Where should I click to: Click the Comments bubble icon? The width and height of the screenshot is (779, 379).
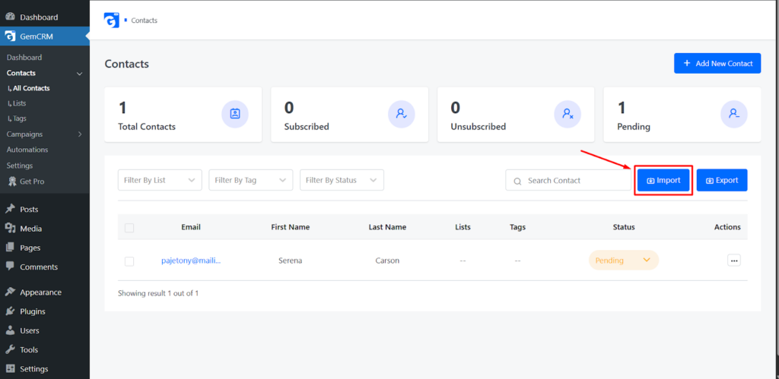[10, 267]
